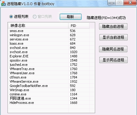137x115 pixels.
Task: Click PID value 536
Action: (73, 31)
